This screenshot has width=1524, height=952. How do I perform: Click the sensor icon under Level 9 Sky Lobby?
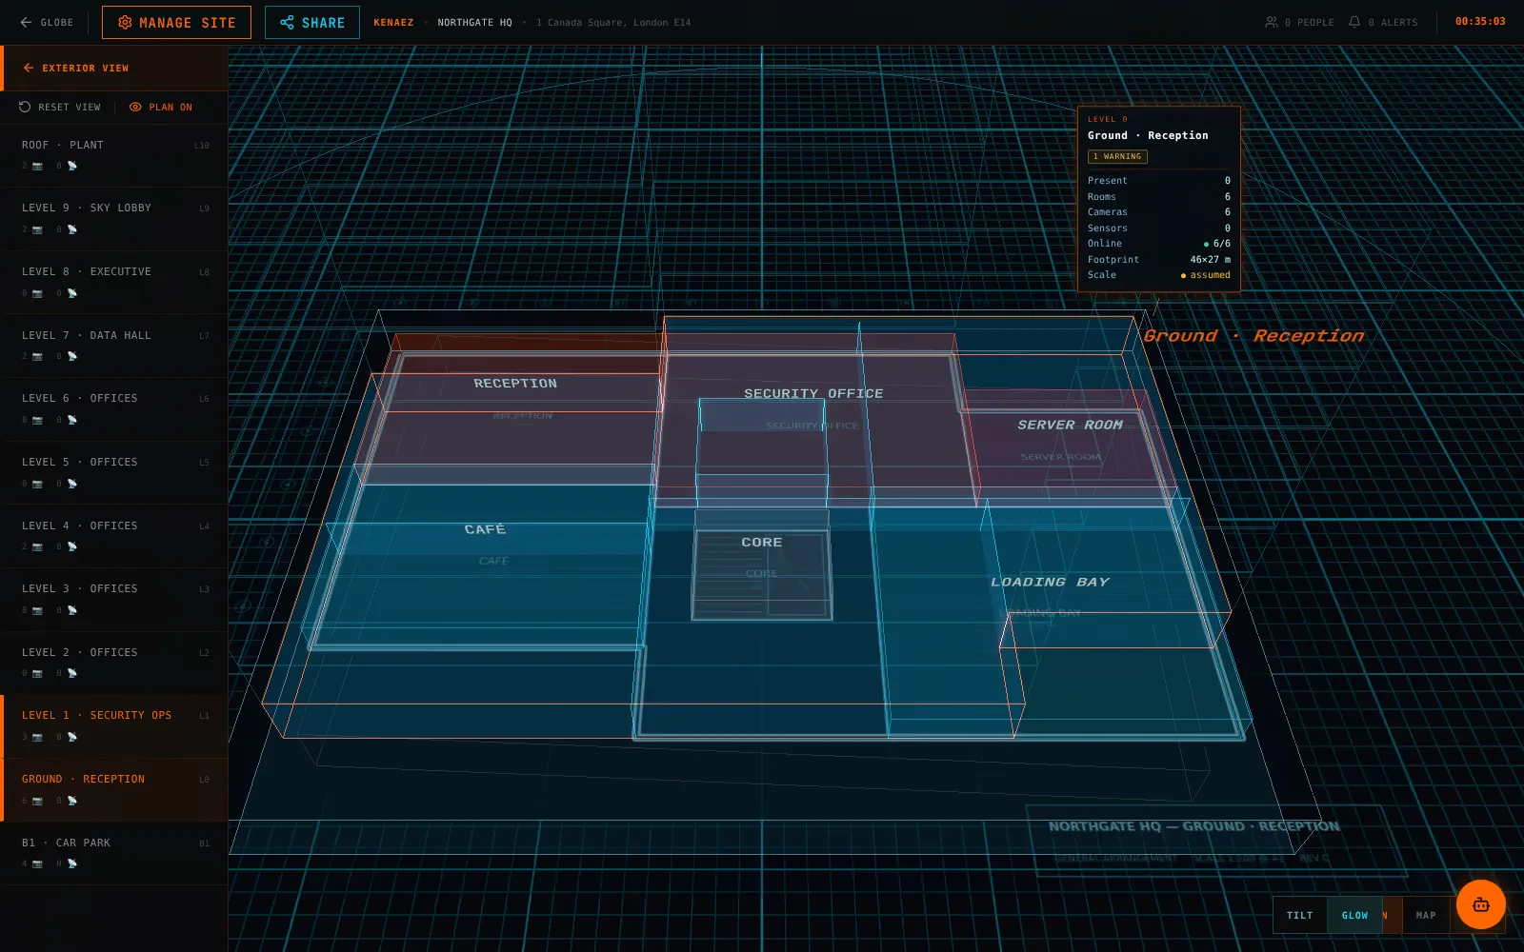[72, 229]
